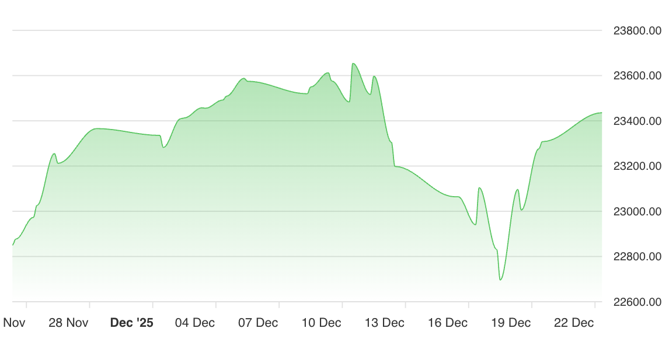Pick the 07 Dec date label
This screenshot has height=356, width=669.
[258, 323]
